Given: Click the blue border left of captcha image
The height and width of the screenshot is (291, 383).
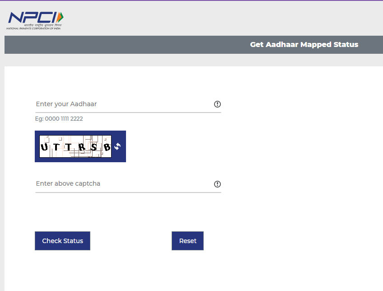Looking at the screenshot, I should coord(37,146).
